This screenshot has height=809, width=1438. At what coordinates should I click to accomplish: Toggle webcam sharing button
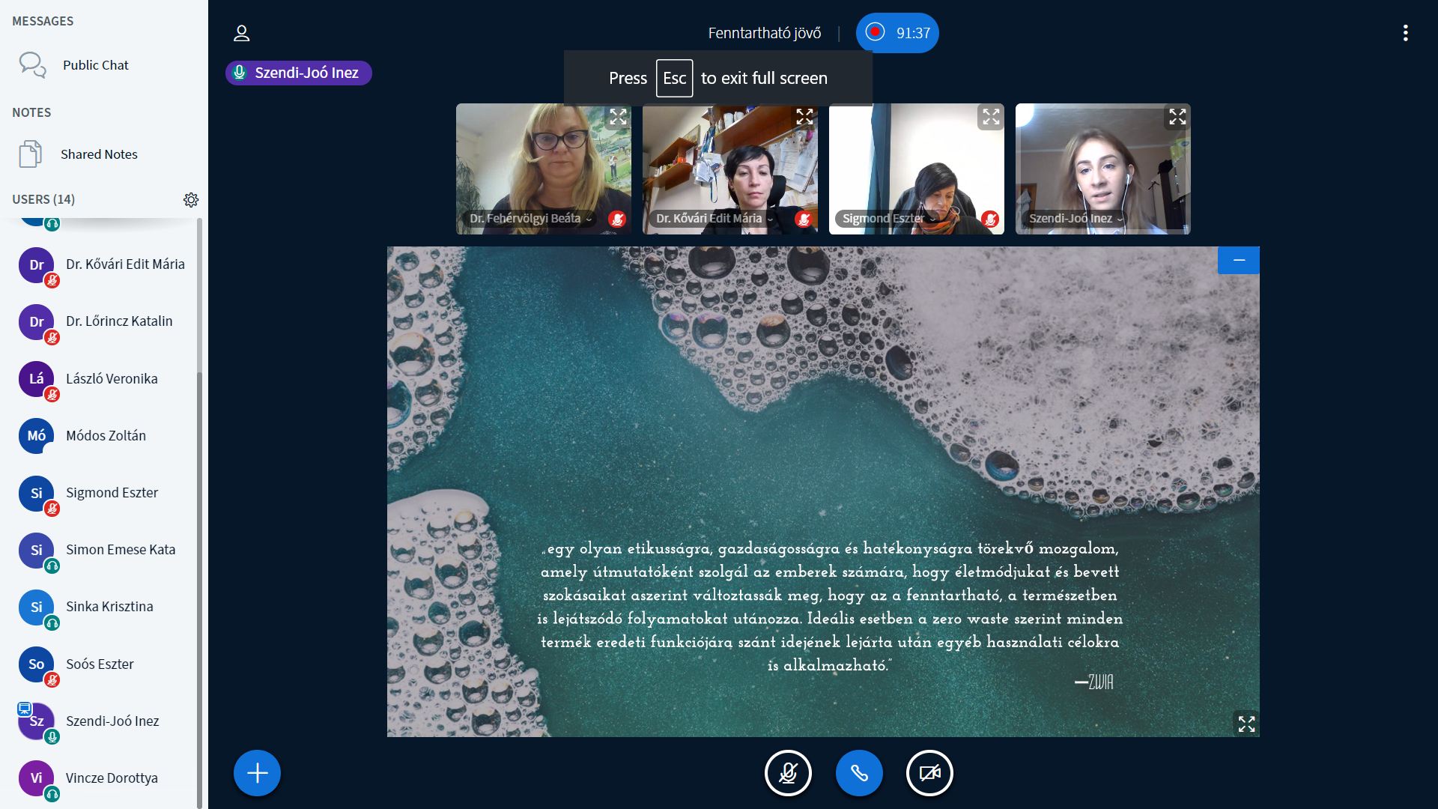pyautogui.click(x=929, y=772)
